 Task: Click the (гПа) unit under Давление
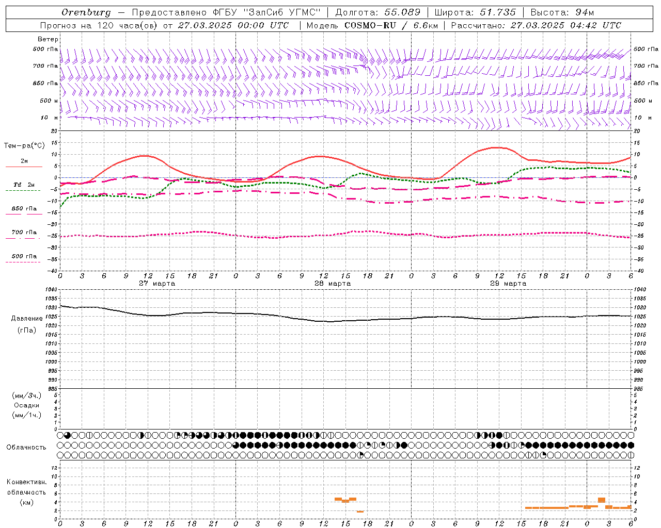(x=27, y=331)
